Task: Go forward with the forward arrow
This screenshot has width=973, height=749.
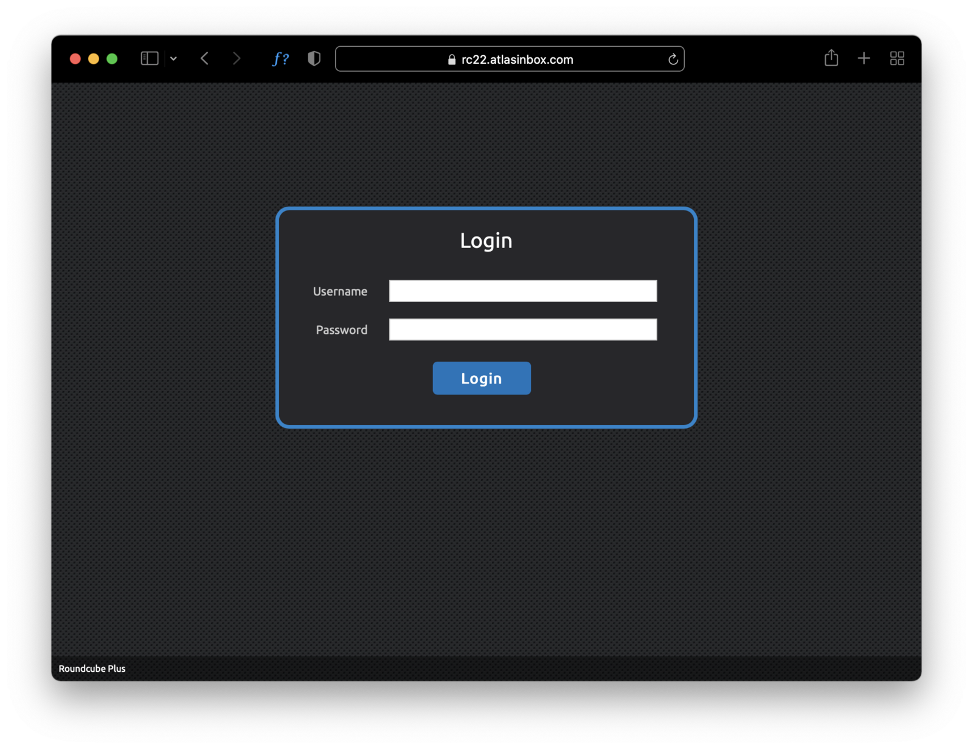Action: [x=237, y=58]
